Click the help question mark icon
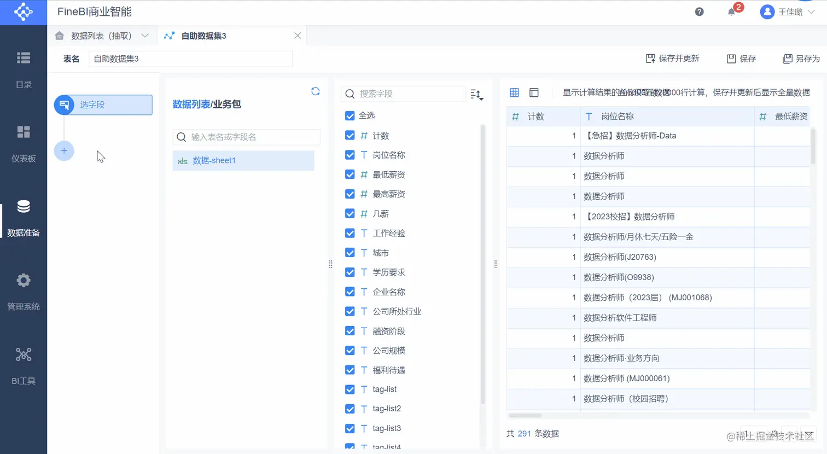827x454 pixels. [699, 12]
